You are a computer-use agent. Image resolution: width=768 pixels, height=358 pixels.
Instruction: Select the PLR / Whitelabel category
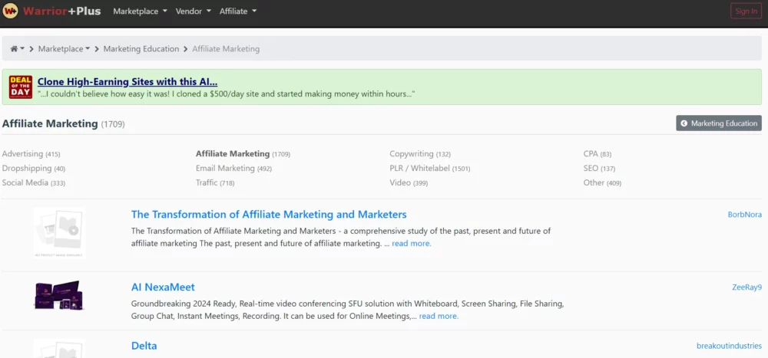click(429, 168)
